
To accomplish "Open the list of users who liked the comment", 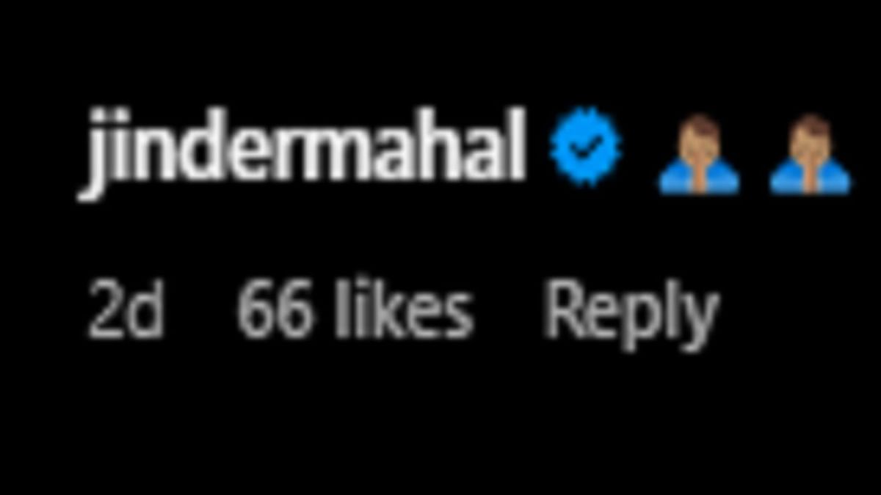I will point(355,311).
